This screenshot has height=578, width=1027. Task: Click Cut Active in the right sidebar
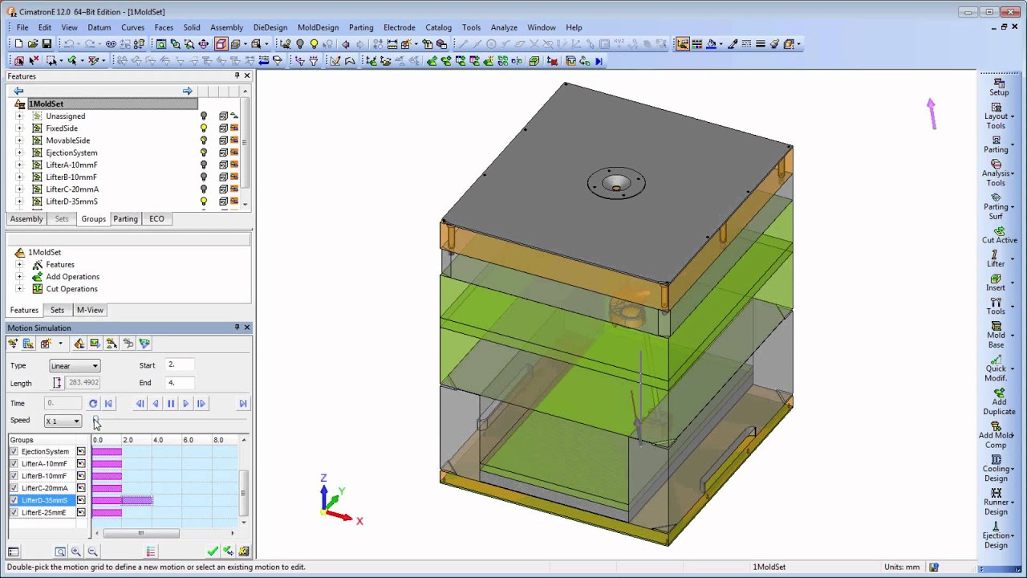pyautogui.click(x=999, y=234)
